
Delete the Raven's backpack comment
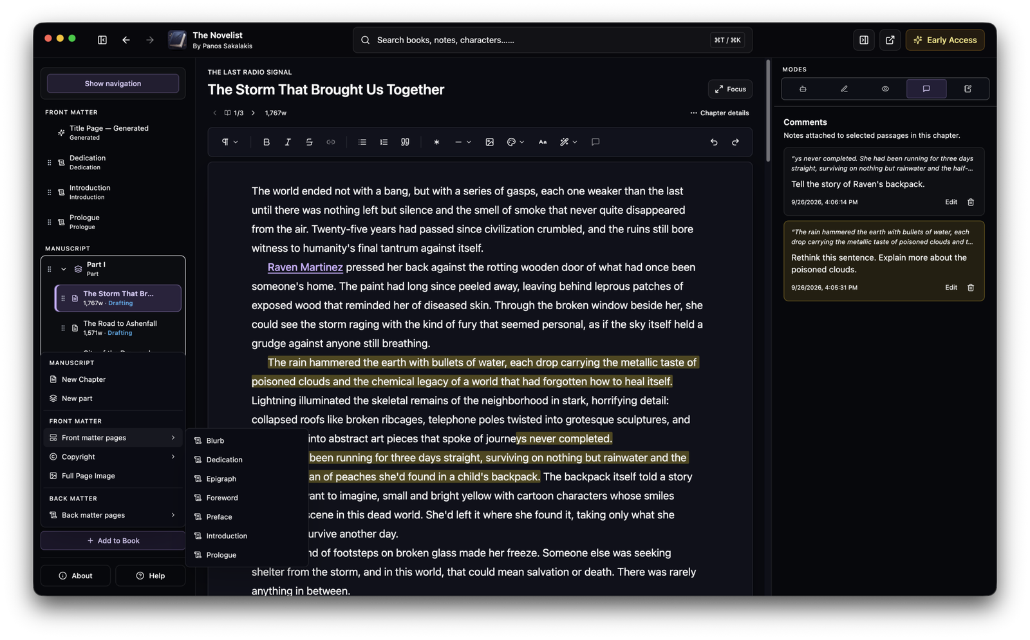tap(970, 202)
